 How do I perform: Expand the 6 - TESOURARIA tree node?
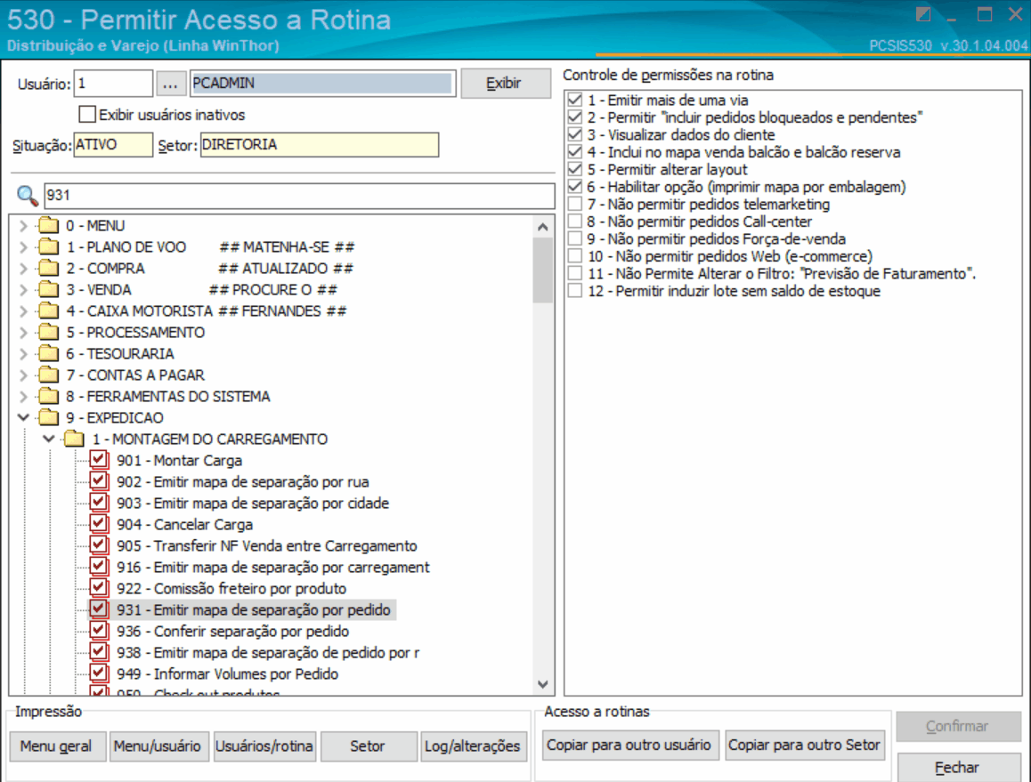pos(24,353)
